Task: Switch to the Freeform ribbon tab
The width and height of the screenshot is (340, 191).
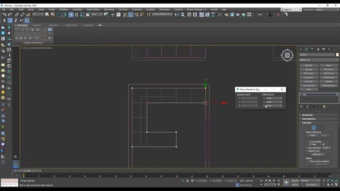Action: (x=37, y=25)
